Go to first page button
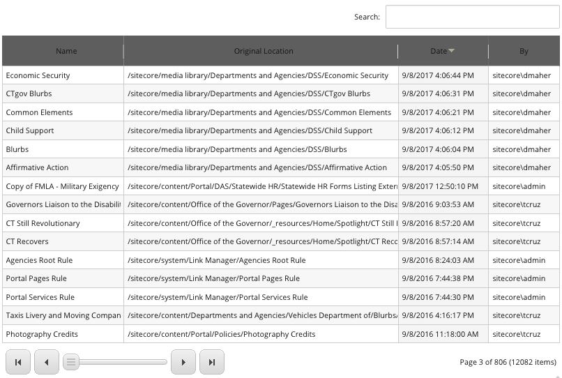562x378 pixels. pos(18,362)
